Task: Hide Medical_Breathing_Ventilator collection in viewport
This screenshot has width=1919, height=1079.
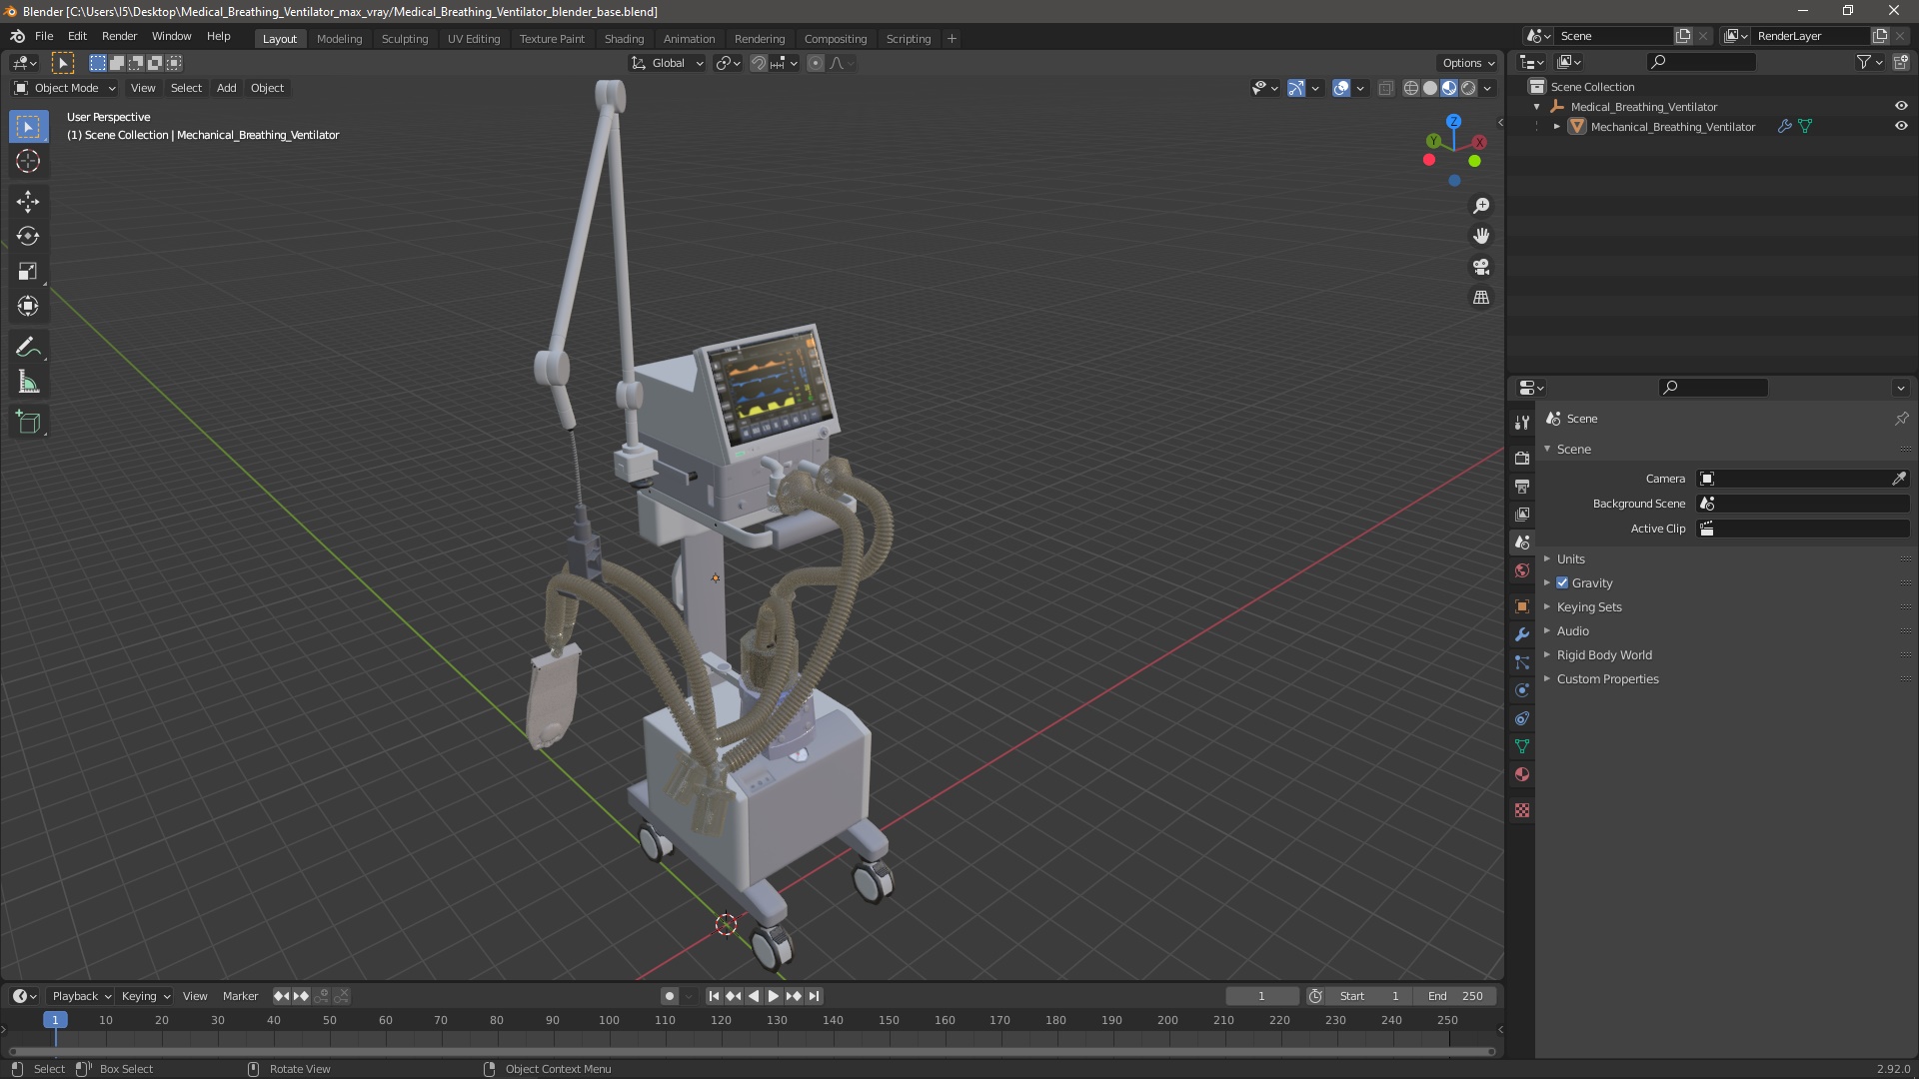Action: click(x=1901, y=106)
